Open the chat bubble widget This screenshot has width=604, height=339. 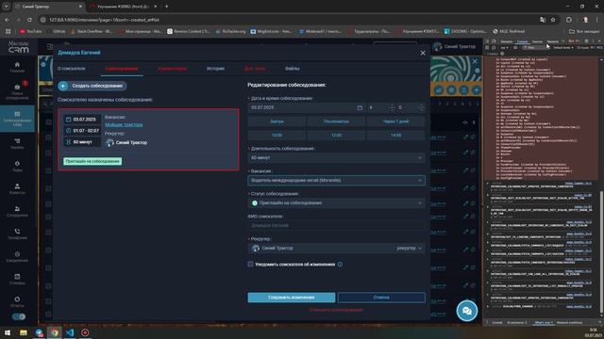[x=467, y=311]
